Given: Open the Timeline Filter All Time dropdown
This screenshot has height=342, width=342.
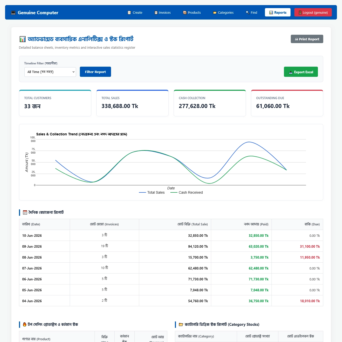Looking at the screenshot, I should coord(50,72).
